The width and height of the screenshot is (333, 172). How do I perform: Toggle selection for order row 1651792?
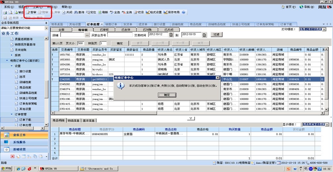pos(55,54)
